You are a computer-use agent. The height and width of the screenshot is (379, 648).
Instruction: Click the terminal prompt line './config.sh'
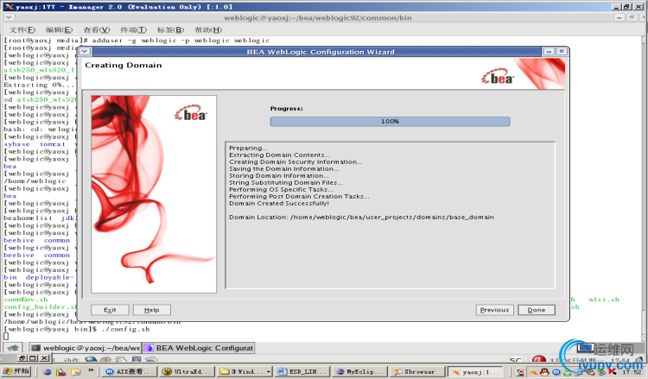[76, 329]
